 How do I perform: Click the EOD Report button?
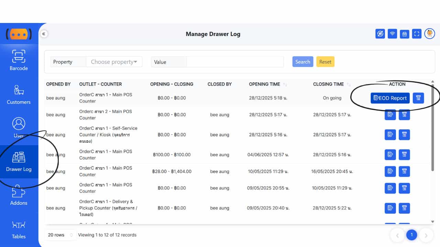[390, 98]
